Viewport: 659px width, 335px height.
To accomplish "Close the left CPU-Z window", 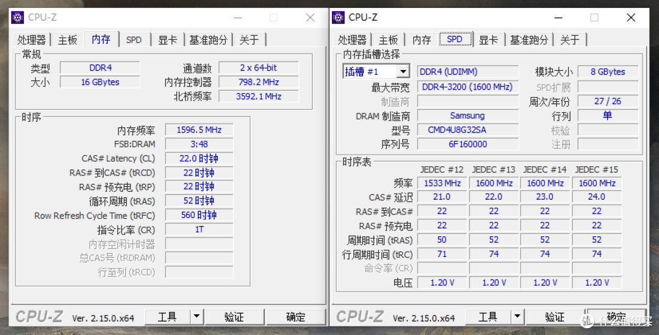I will [x=310, y=18].
